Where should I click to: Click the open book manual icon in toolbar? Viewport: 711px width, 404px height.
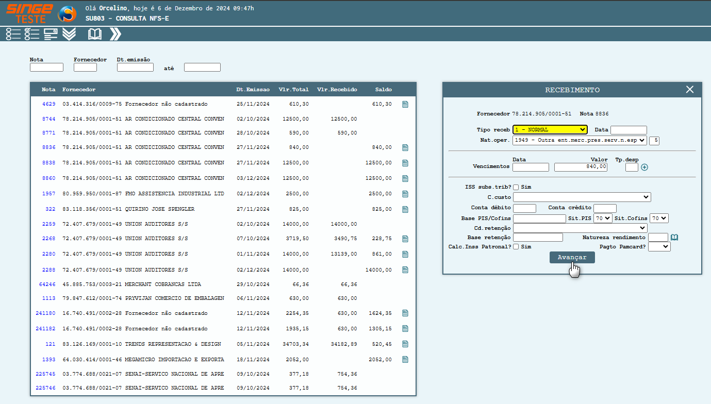point(94,34)
